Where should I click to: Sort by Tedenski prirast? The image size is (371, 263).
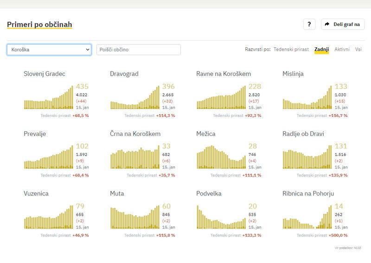coord(291,49)
